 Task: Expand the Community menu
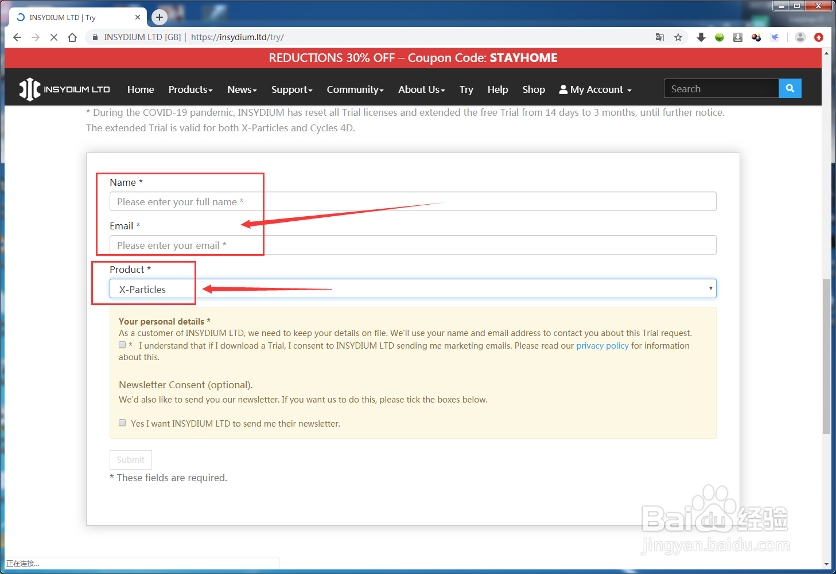coord(355,89)
